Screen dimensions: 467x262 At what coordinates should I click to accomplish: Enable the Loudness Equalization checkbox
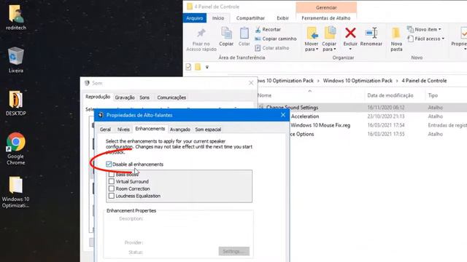112,196
